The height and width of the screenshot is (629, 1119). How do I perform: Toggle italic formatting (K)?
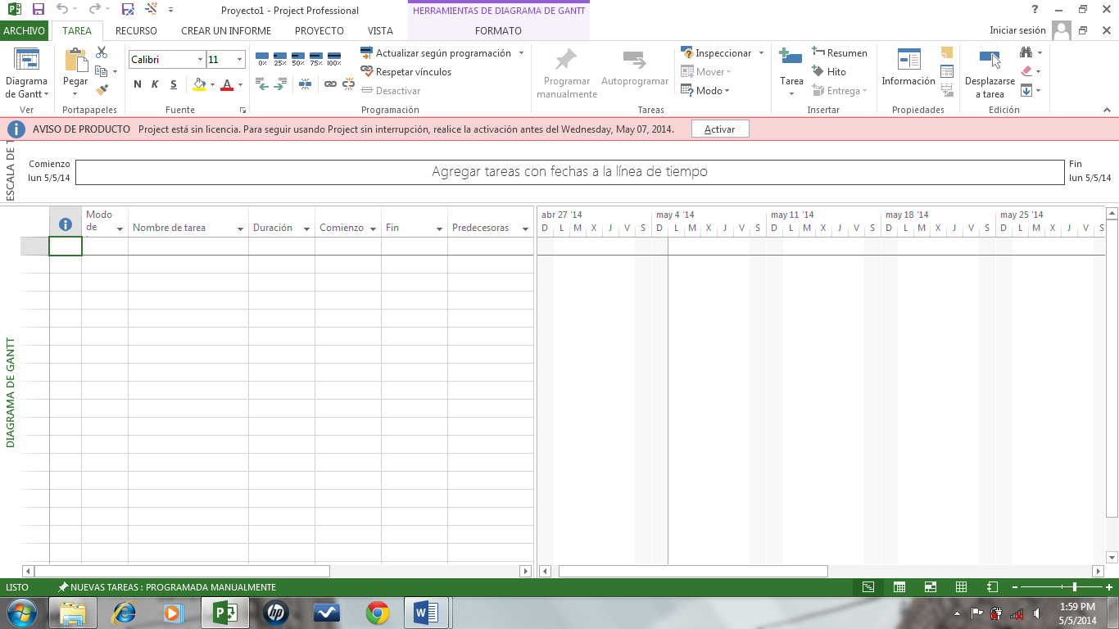pos(155,84)
